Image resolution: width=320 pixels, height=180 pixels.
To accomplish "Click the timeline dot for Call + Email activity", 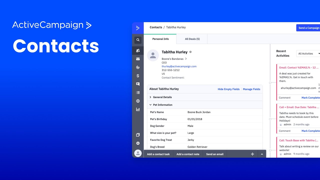I will 270,119.
